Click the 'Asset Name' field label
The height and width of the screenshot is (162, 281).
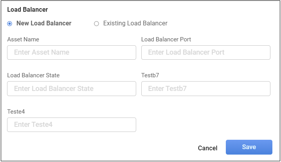(23, 39)
